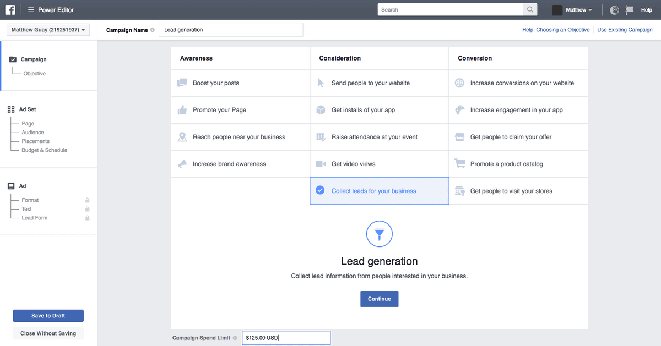The height and width of the screenshot is (346, 661).
Task: Click the Campaign Spend Limit field
Action: coord(286,338)
